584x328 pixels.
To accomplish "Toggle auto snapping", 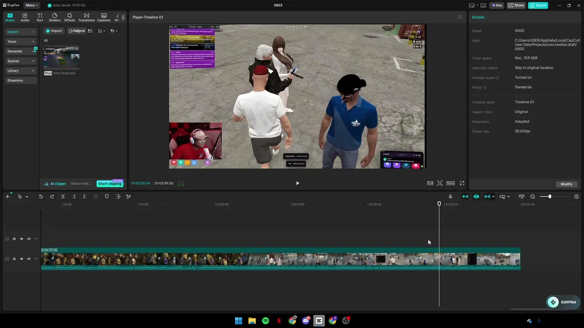I will 476,196.
